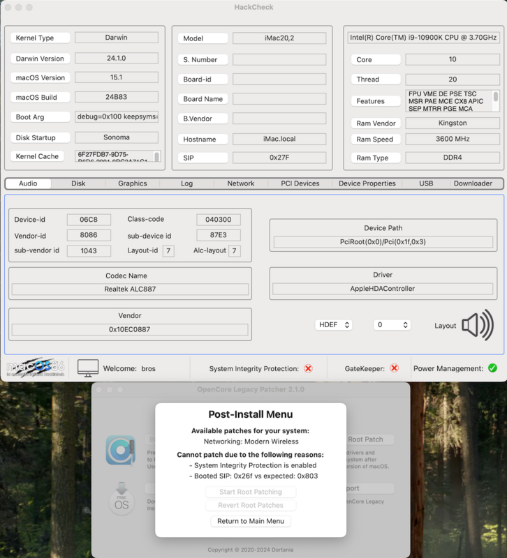Select the PCI Devices tab

(x=300, y=183)
